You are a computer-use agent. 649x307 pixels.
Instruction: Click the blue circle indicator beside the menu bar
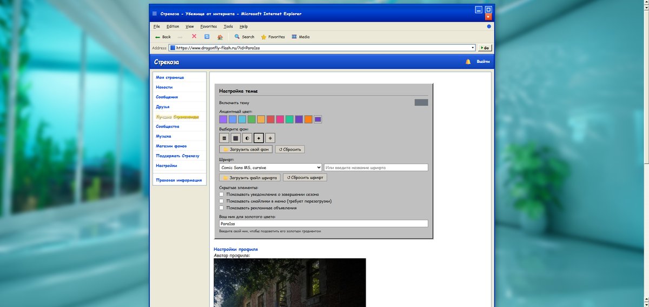tap(489, 26)
